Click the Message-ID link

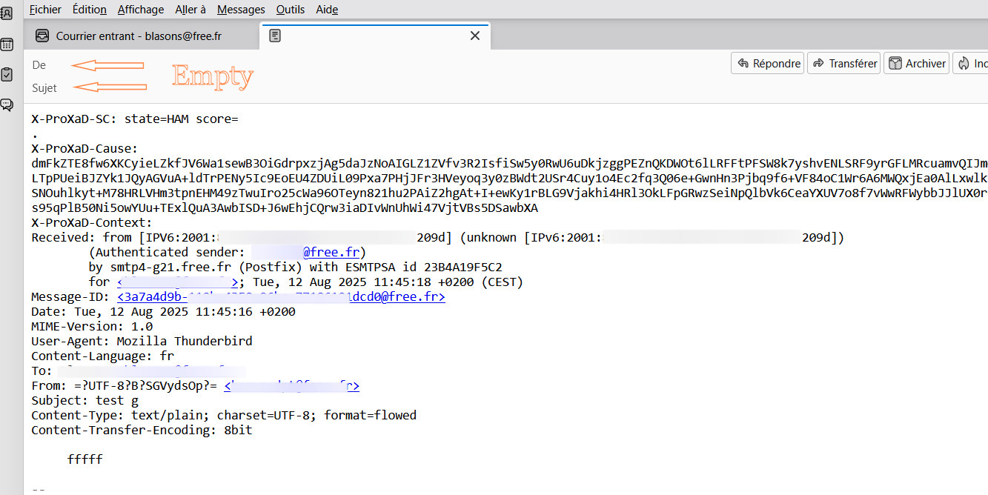[x=281, y=297]
